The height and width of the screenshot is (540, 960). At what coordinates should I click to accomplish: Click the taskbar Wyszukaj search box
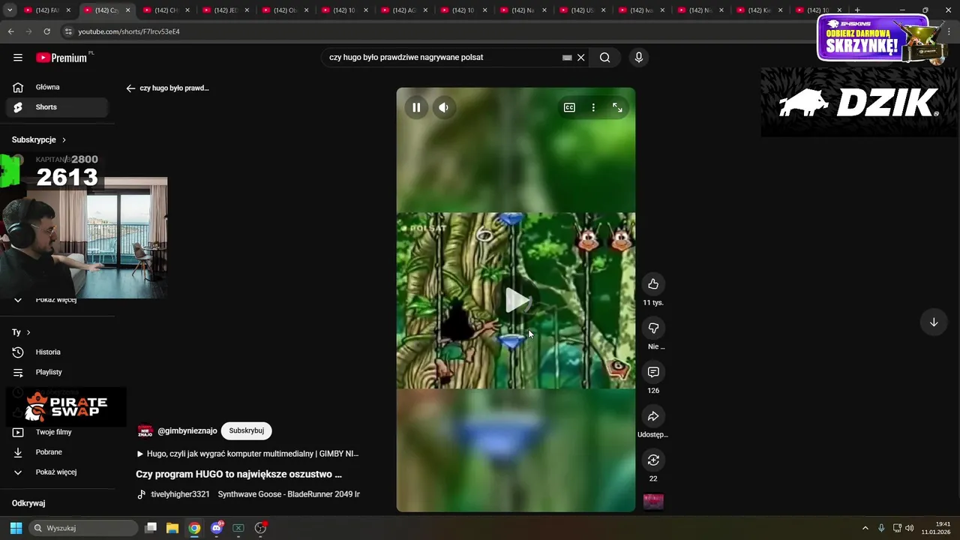(x=84, y=528)
